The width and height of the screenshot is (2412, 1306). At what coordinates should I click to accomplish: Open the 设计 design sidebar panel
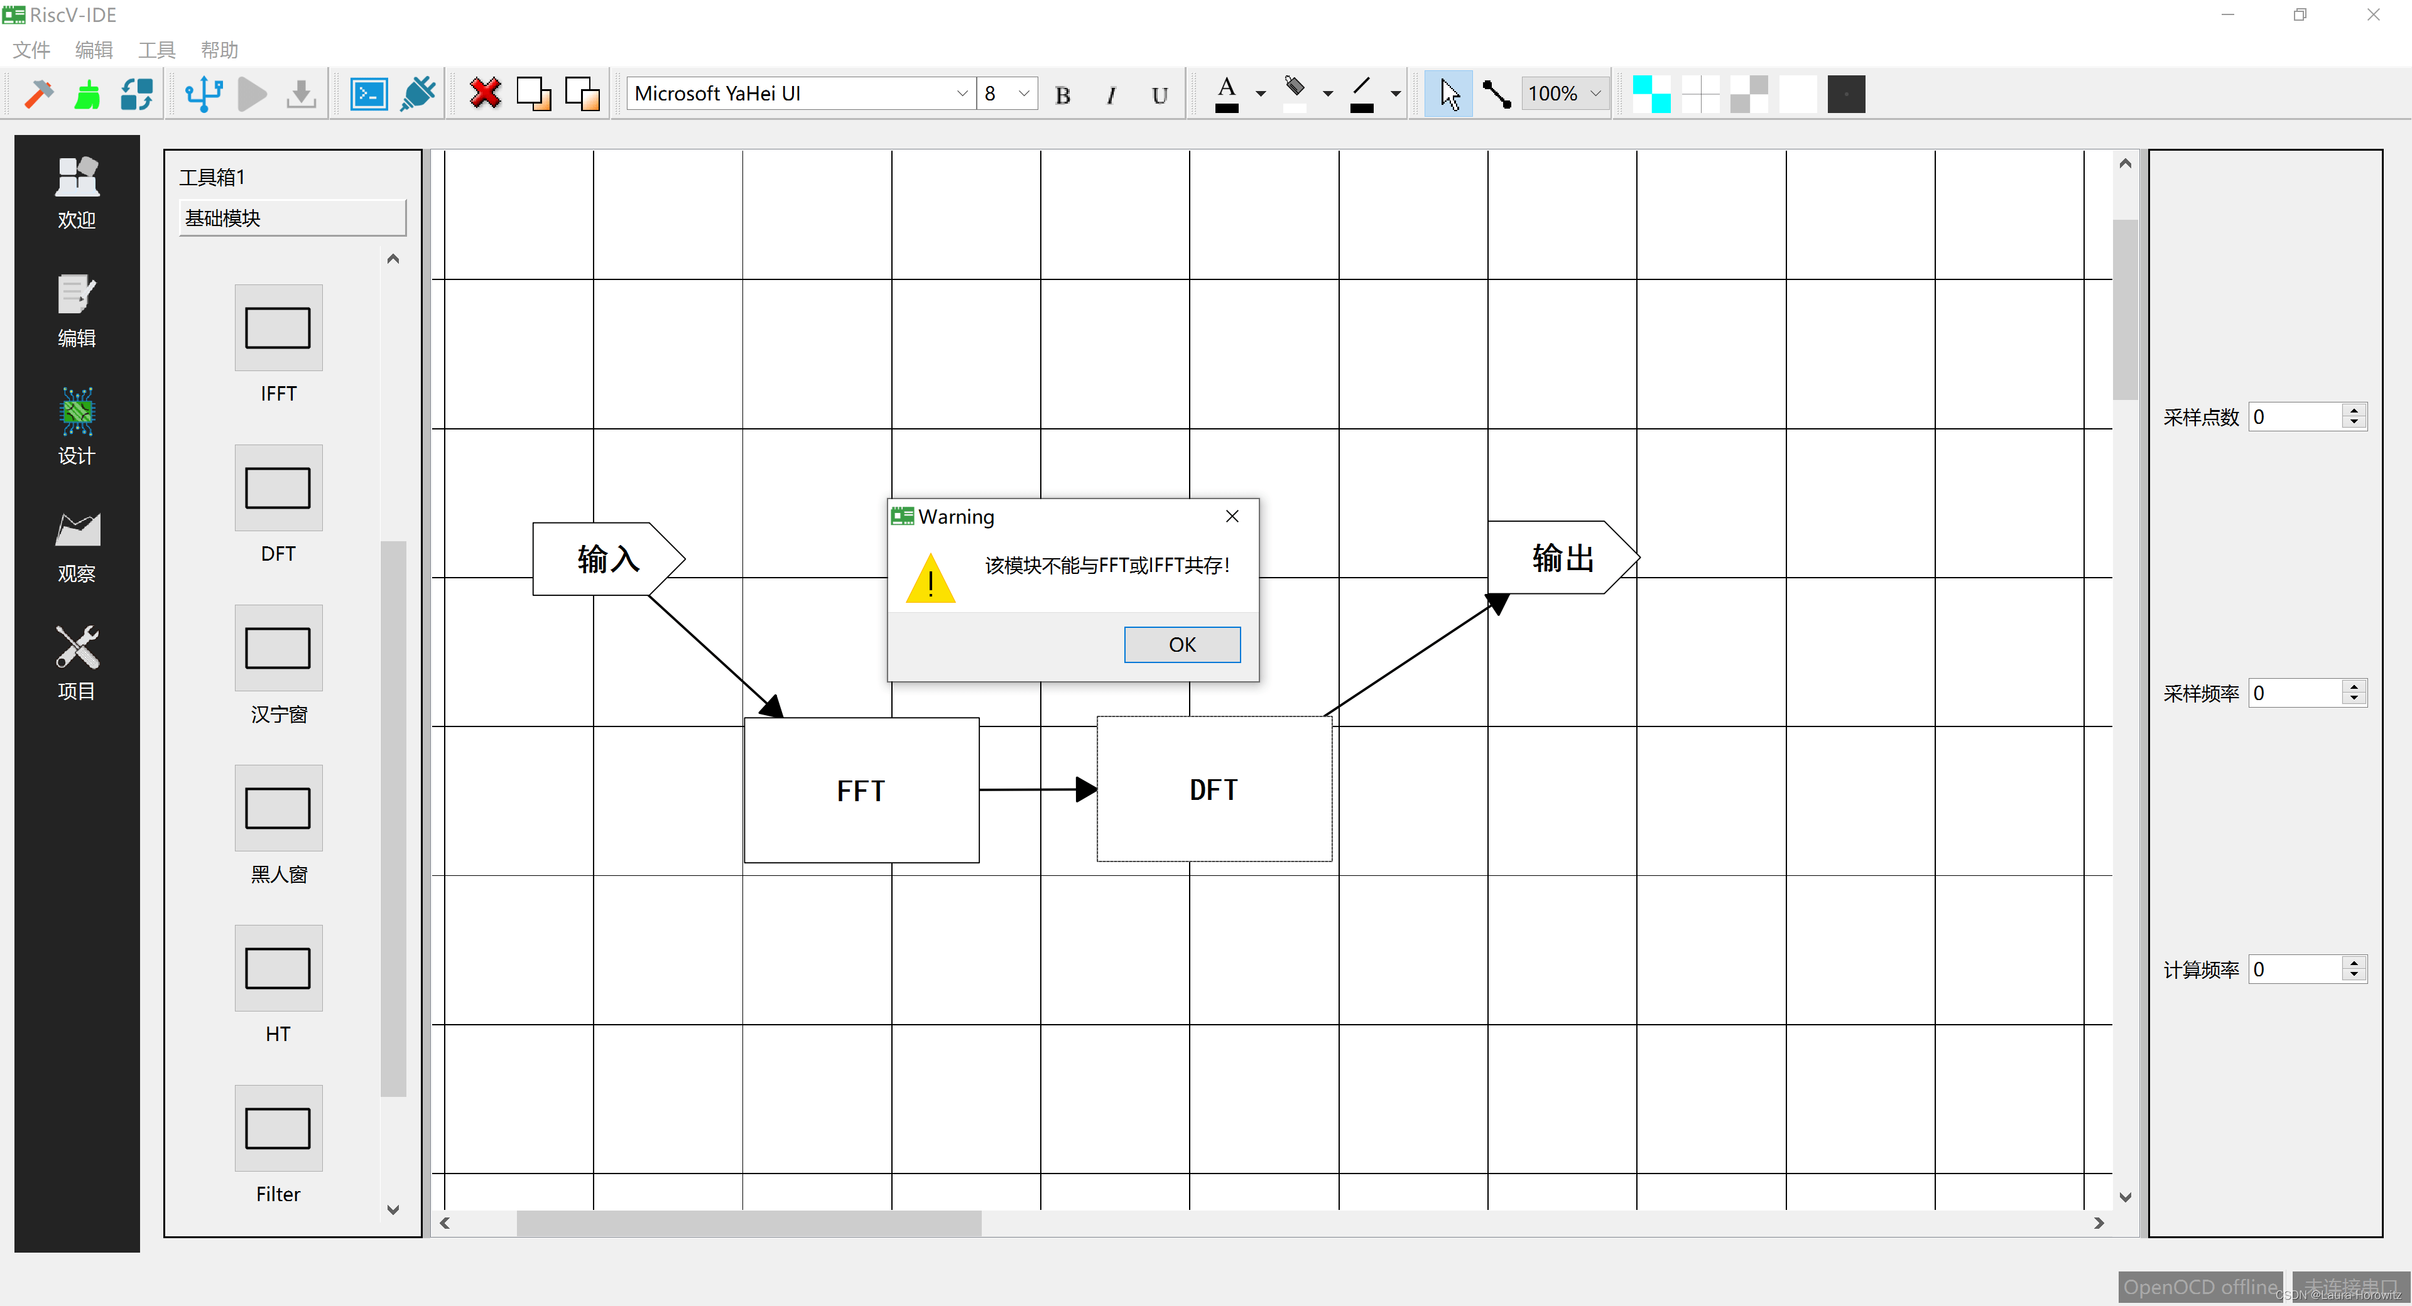click(77, 426)
